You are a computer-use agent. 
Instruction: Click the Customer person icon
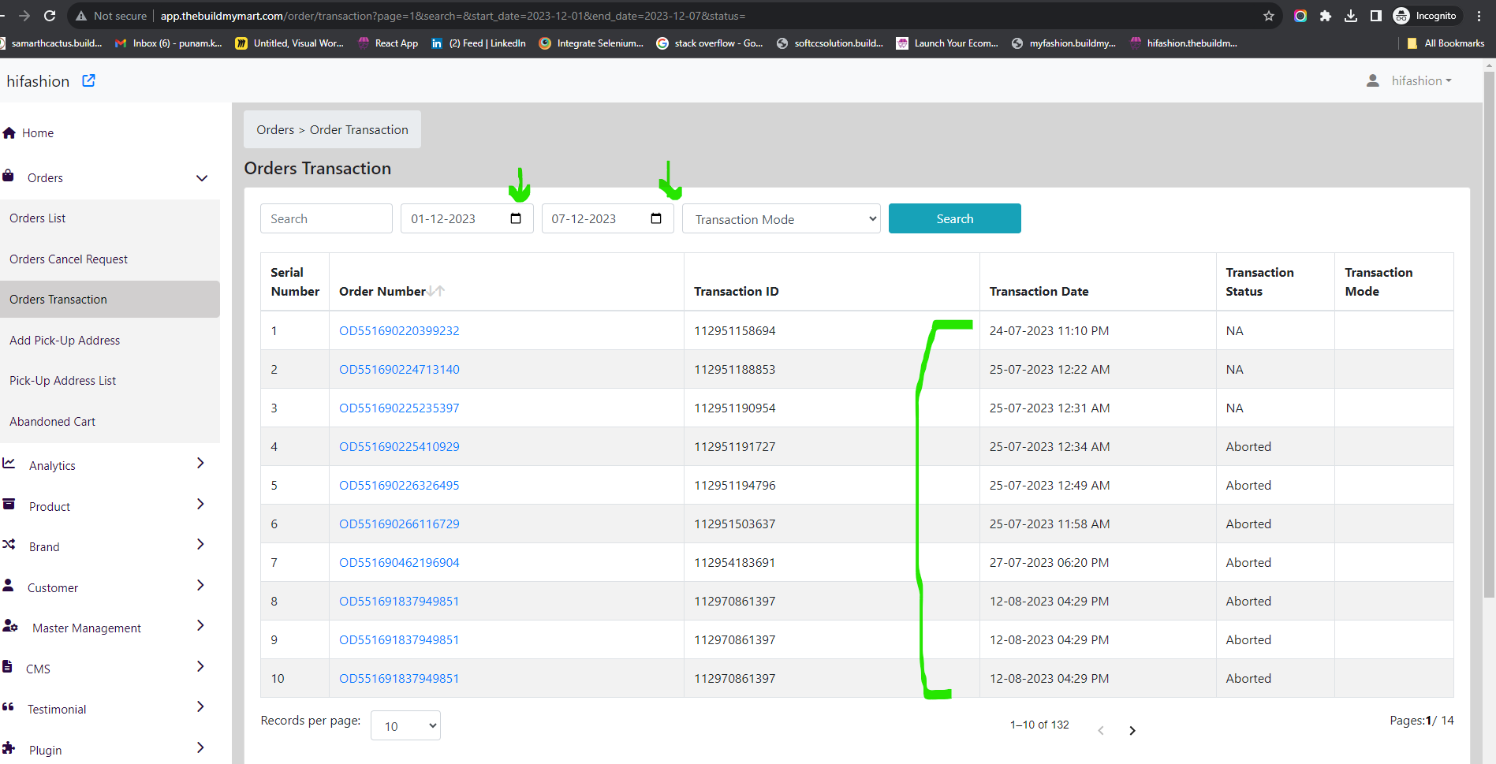point(8,585)
